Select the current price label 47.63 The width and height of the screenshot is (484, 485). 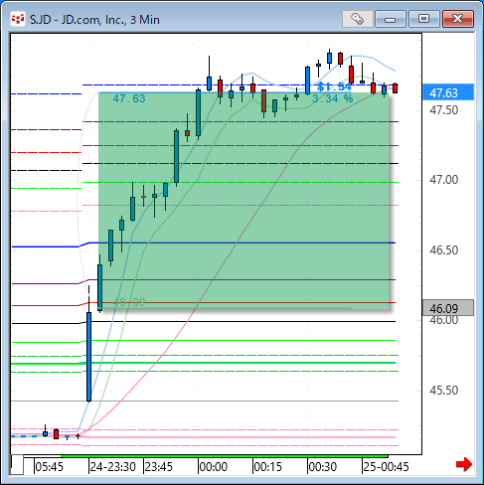(448, 92)
